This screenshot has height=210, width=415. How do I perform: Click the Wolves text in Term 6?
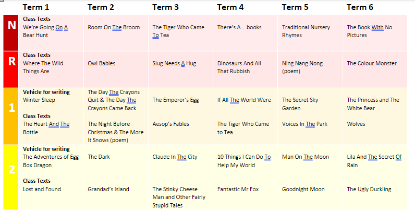click(x=356, y=124)
